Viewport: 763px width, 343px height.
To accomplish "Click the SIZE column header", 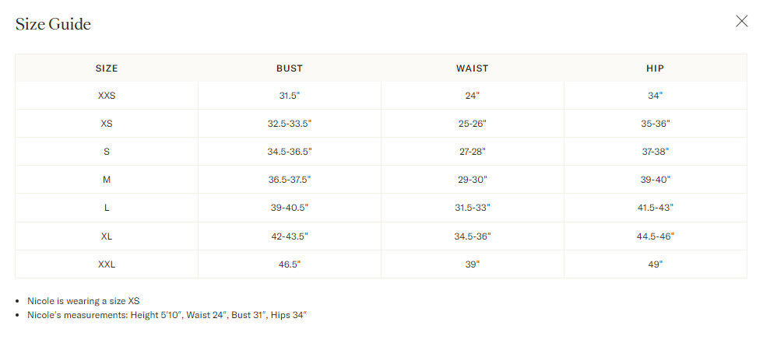I will pyautogui.click(x=107, y=68).
